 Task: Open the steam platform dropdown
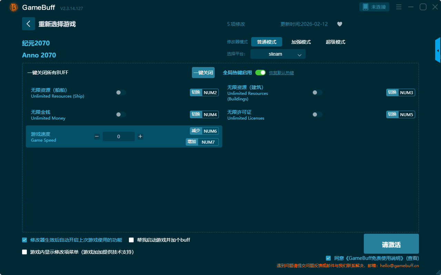(278, 54)
